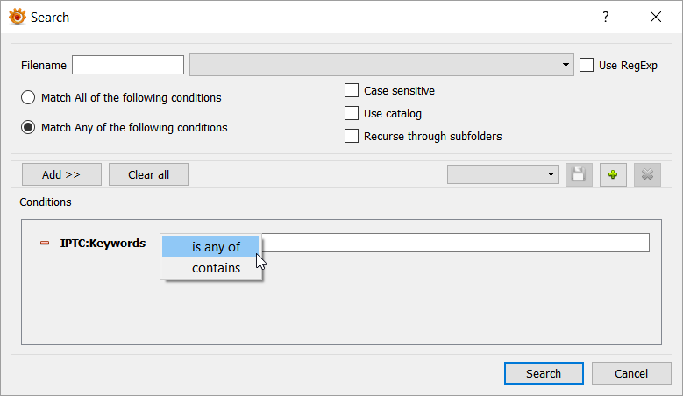Enable Recurse through subfolders
This screenshot has height=396, width=683.
352,137
